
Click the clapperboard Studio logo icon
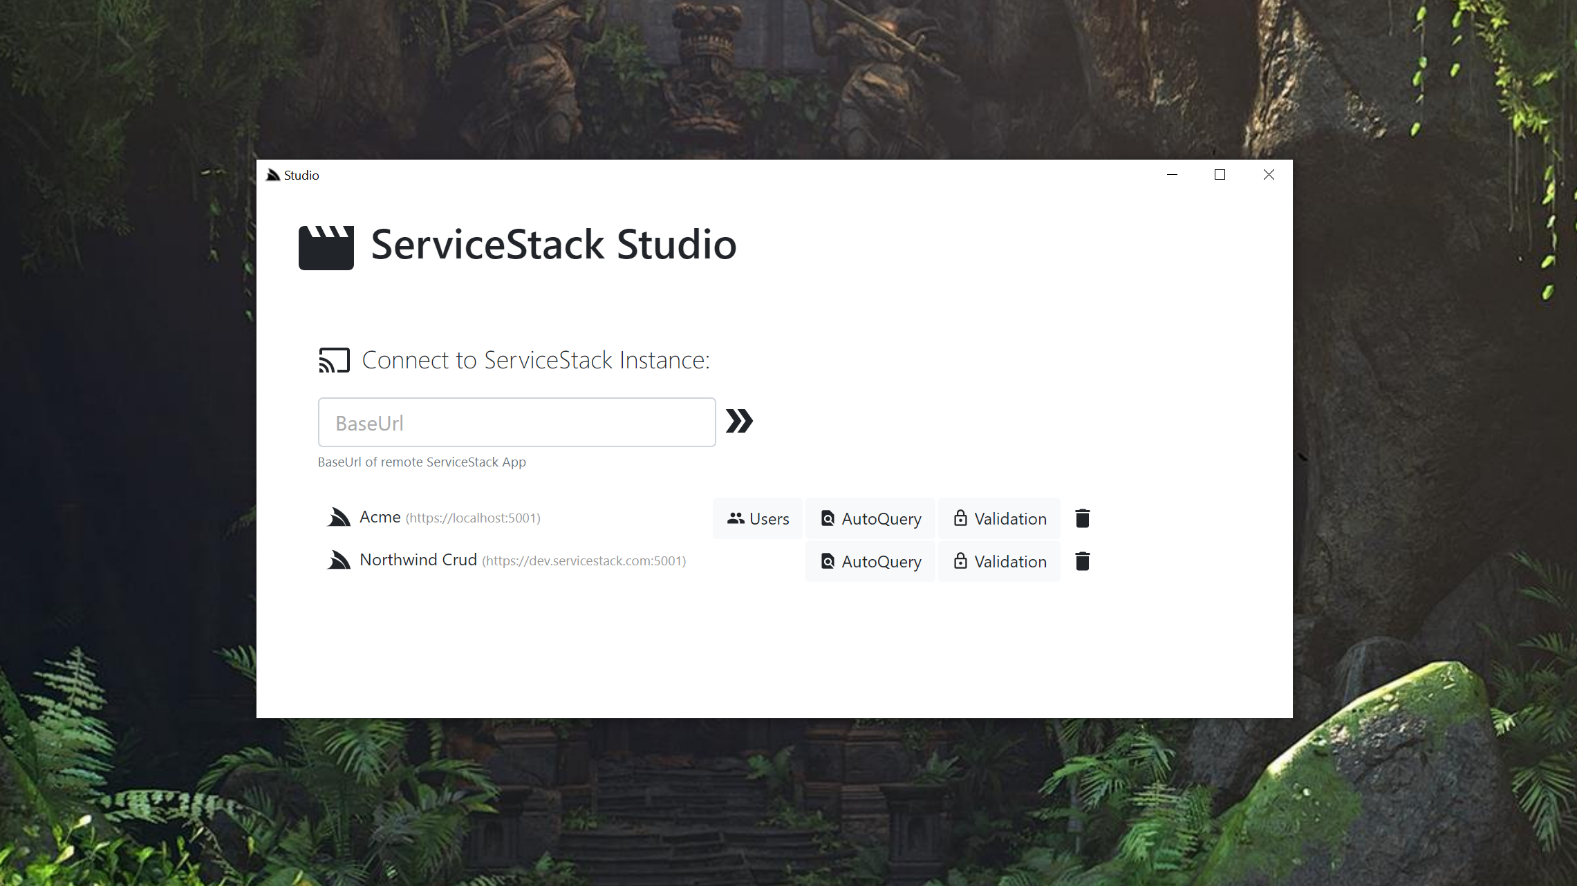(326, 247)
